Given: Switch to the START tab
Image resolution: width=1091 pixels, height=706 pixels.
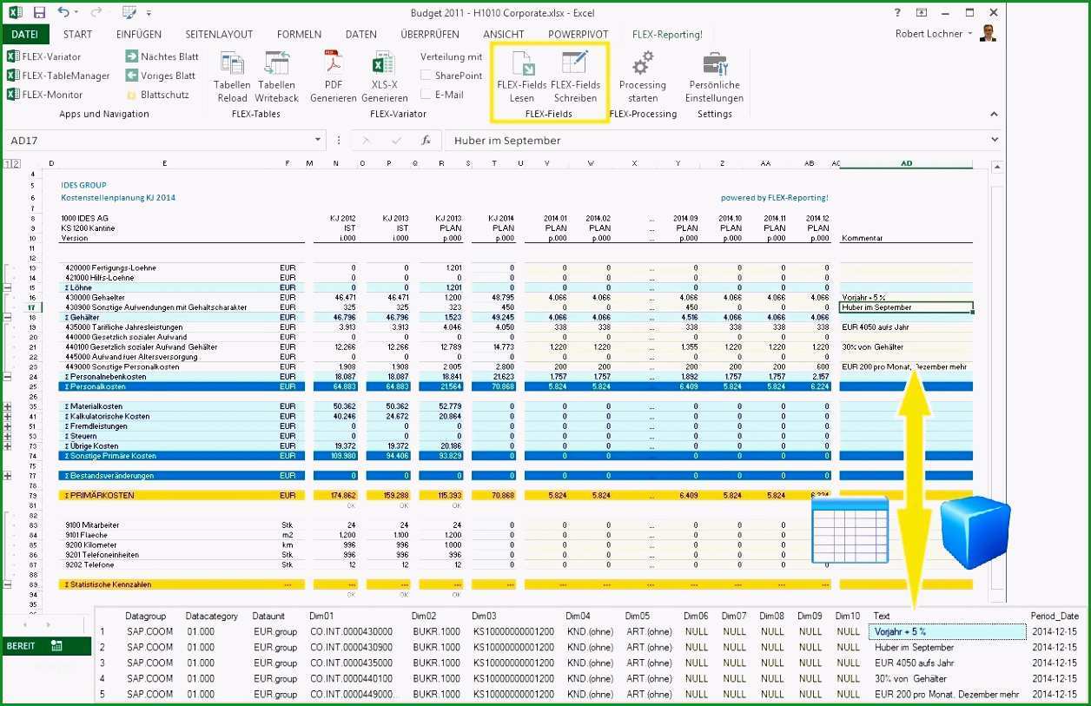Looking at the screenshot, I should pos(77,35).
